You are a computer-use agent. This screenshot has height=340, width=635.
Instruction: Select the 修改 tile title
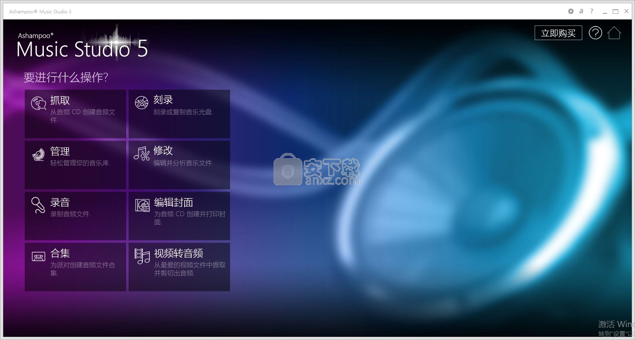163,151
